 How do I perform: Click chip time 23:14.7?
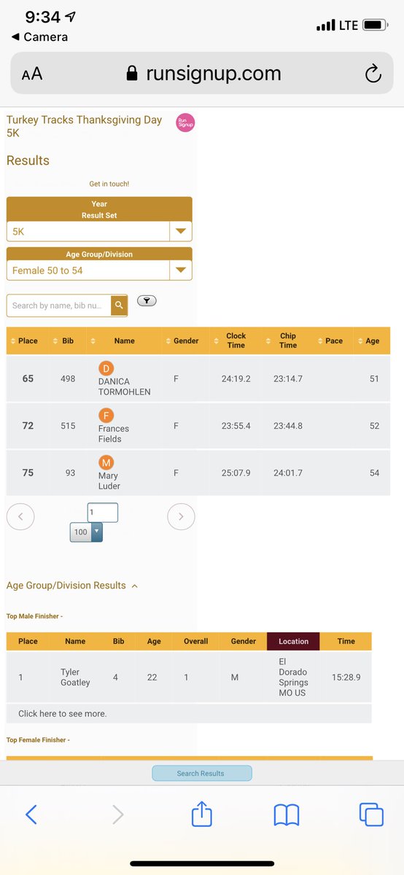coord(288,378)
